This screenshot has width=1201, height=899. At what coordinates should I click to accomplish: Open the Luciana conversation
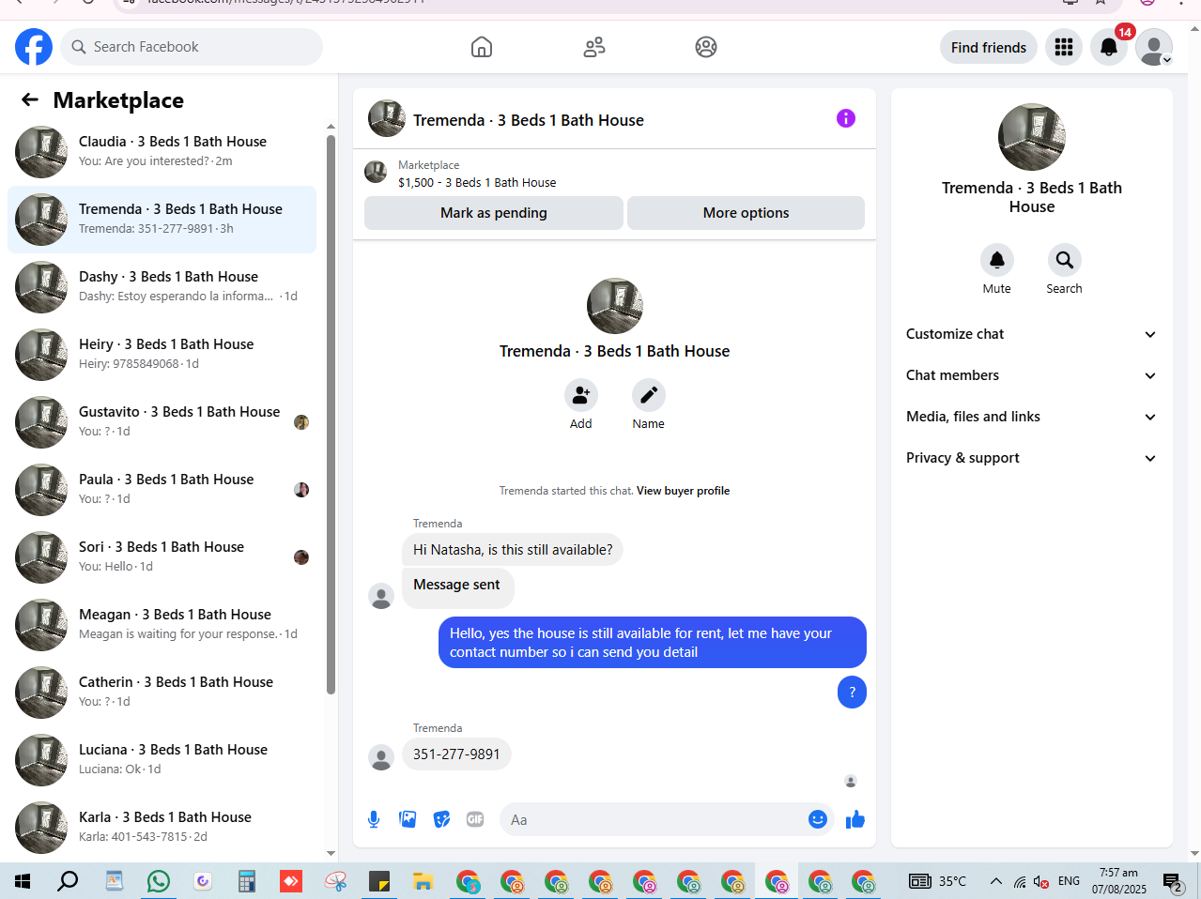click(x=162, y=760)
